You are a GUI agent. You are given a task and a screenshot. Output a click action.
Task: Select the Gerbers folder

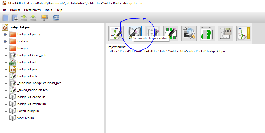click(23, 41)
